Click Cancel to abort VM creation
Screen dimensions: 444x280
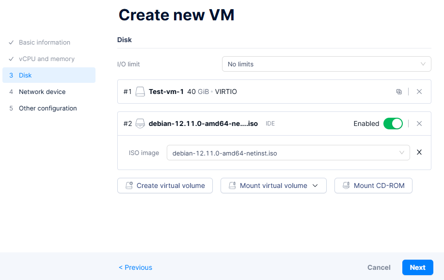pyautogui.click(x=379, y=267)
